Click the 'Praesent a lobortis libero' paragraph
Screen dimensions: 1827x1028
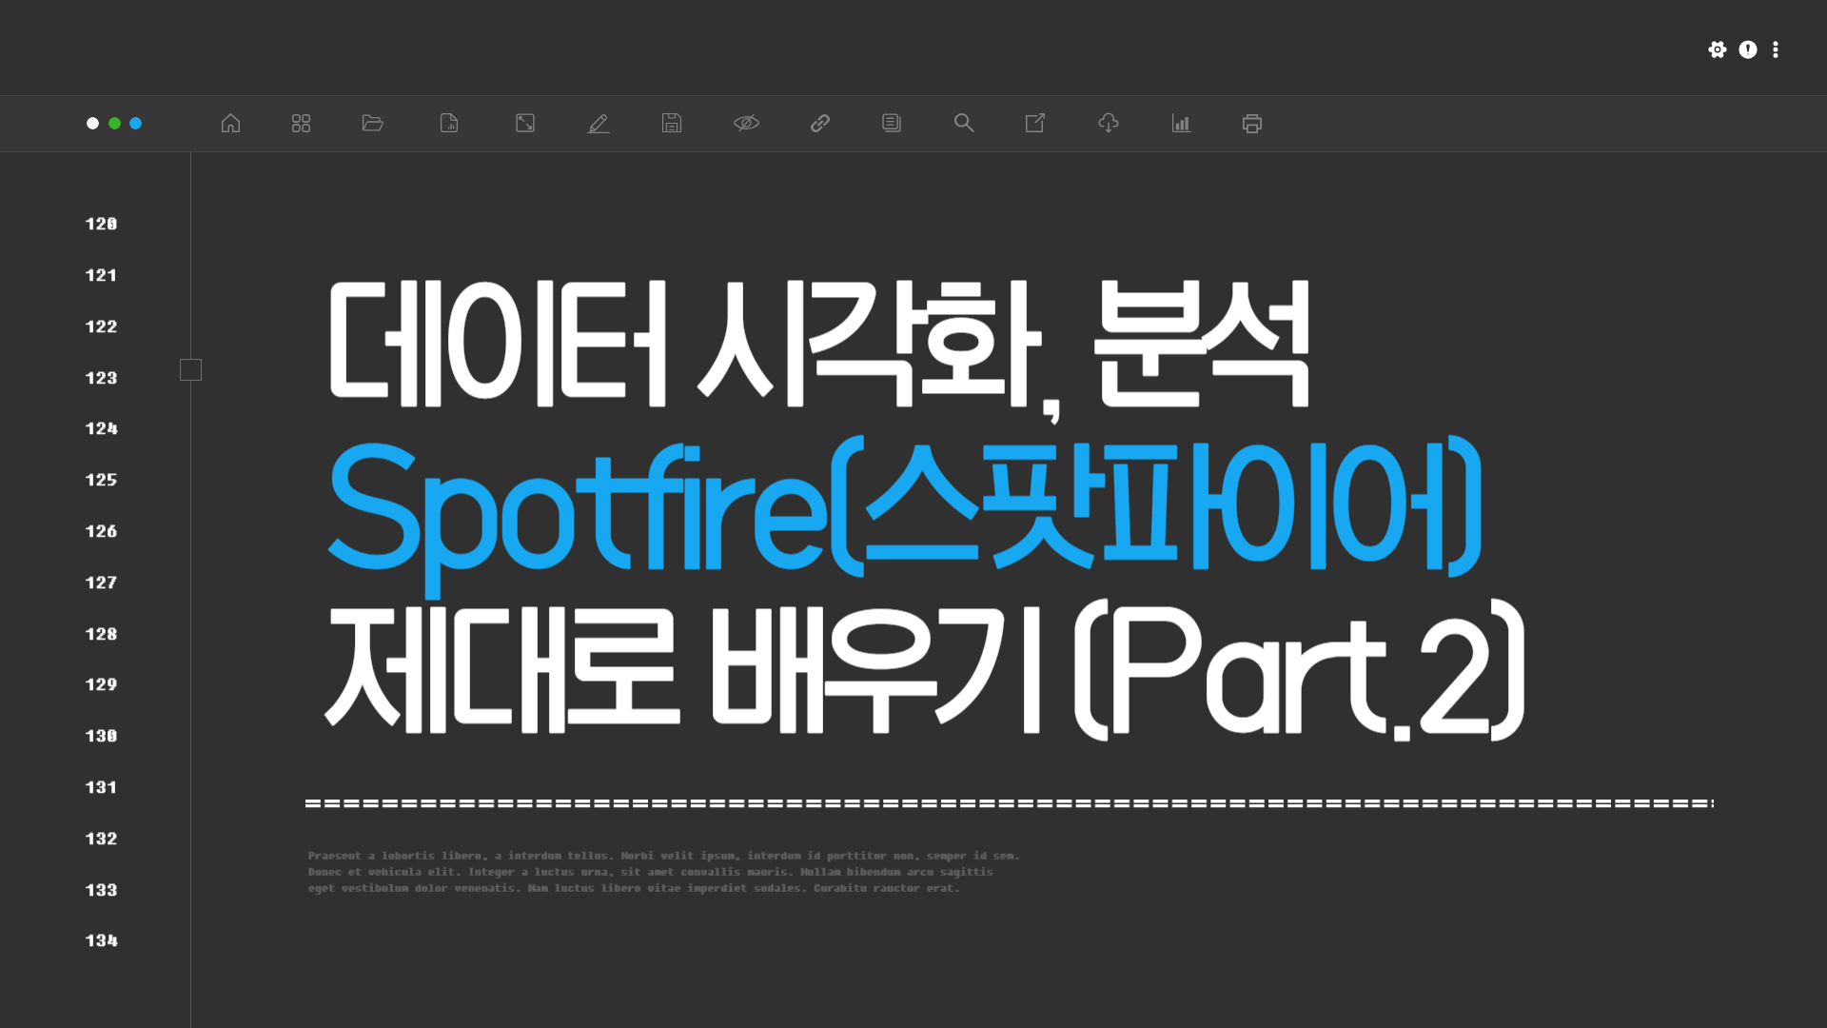[x=663, y=872]
